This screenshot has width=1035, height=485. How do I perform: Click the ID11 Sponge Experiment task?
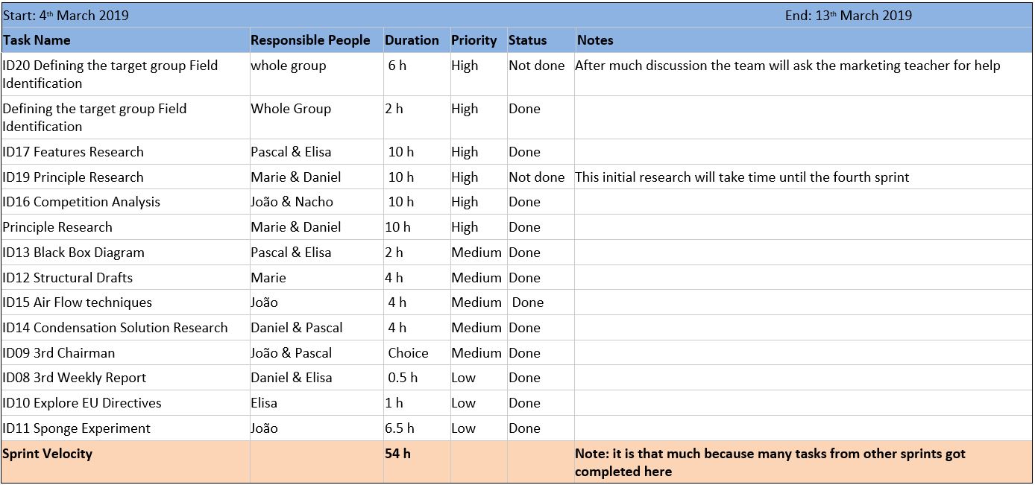pyautogui.click(x=76, y=428)
